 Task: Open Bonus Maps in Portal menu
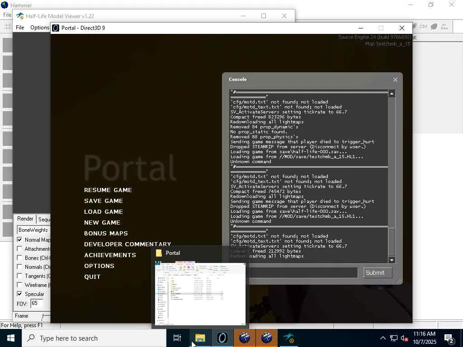tap(106, 234)
